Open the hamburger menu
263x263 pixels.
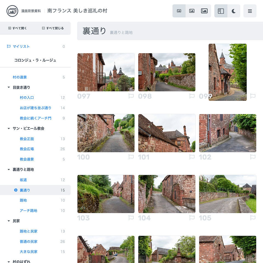250,11
